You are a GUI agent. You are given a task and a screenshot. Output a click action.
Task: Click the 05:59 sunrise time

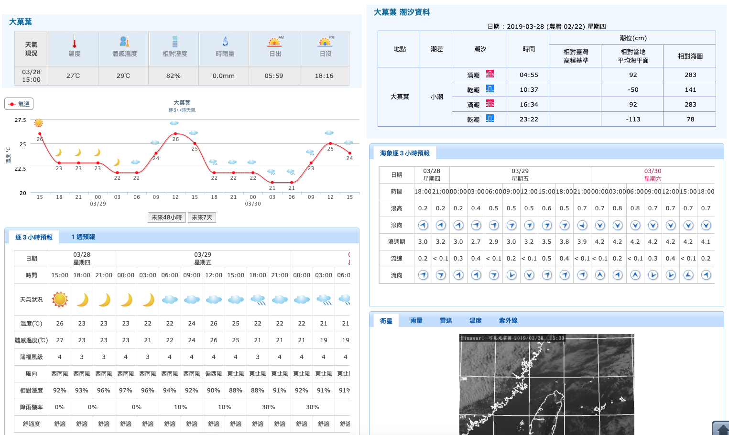[x=274, y=76]
